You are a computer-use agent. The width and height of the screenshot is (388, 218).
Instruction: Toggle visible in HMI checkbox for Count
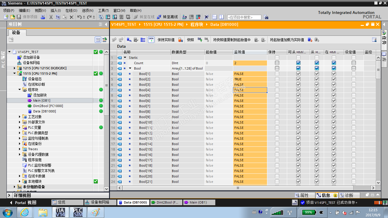[x=334, y=63]
